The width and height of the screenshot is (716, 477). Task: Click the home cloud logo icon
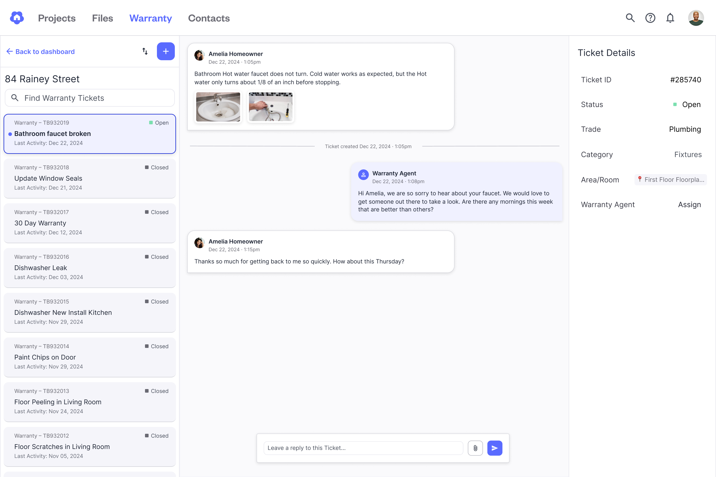[17, 18]
